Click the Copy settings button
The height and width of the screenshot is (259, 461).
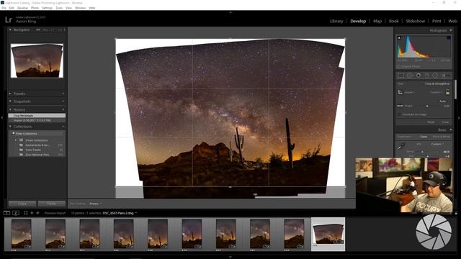22,203
